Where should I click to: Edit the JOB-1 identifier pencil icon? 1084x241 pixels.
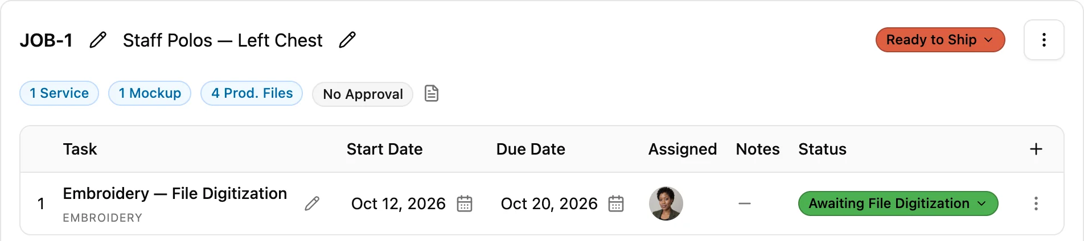pyautogui.click(x=98, y=40)
